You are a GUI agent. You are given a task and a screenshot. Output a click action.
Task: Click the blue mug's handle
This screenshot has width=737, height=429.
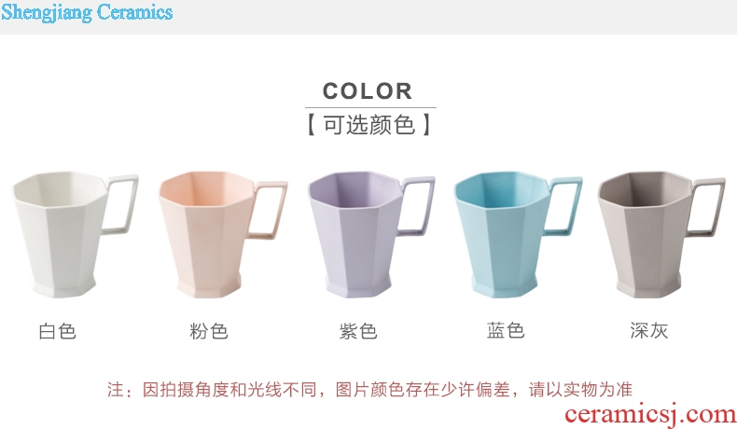[x=563, y=205]
